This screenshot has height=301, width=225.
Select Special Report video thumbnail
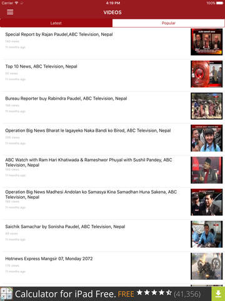[206, 42]
